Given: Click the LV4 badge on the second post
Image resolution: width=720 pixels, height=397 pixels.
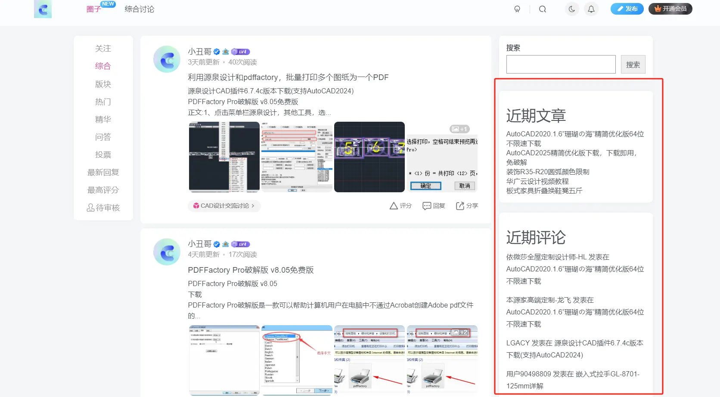Looking at the screenshot, I should click(x=240, y=244).
